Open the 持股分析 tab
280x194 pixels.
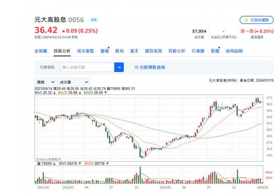(x=177, y=51)
